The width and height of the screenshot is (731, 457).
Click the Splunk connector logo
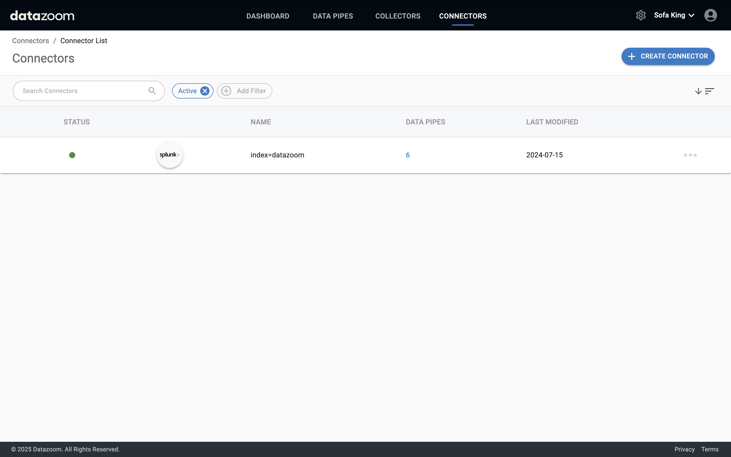click(x=170, y=155)
